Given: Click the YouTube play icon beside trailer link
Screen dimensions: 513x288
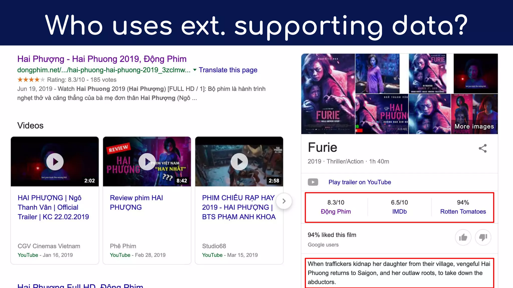Looking at the screenshot, I should point(313,182).
